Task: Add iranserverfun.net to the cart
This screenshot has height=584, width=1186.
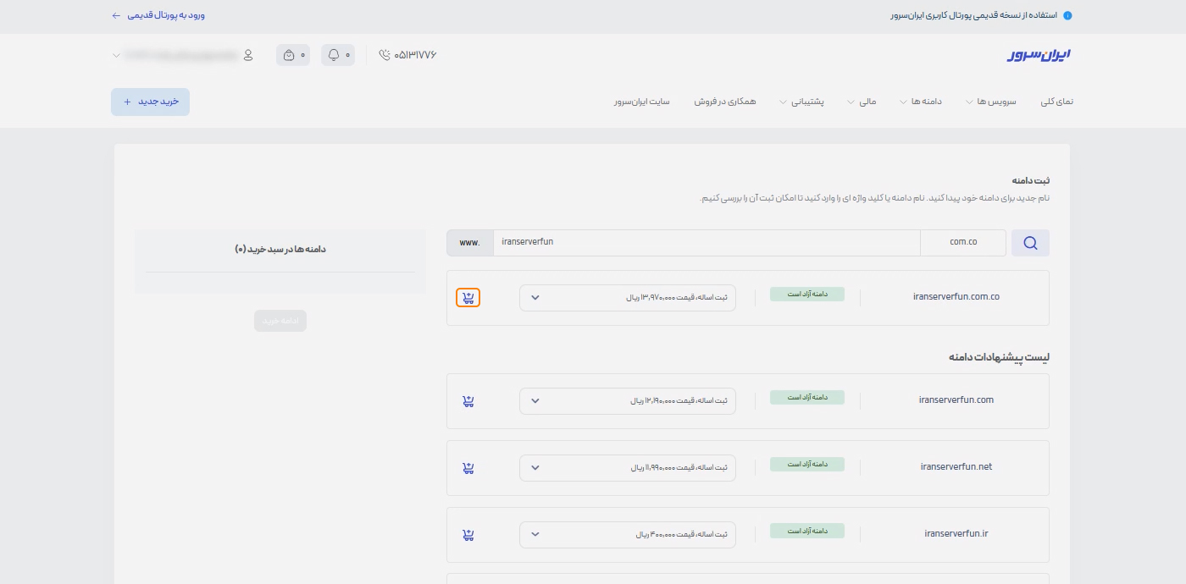Action: 468,467
